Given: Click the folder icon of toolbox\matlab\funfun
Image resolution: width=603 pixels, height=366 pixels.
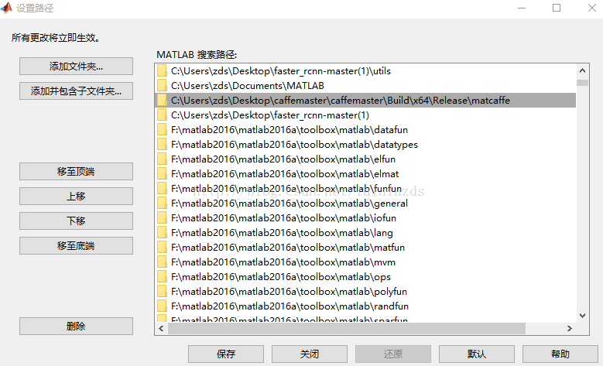Looking at the screenshot, I should [x=162, y=188].
